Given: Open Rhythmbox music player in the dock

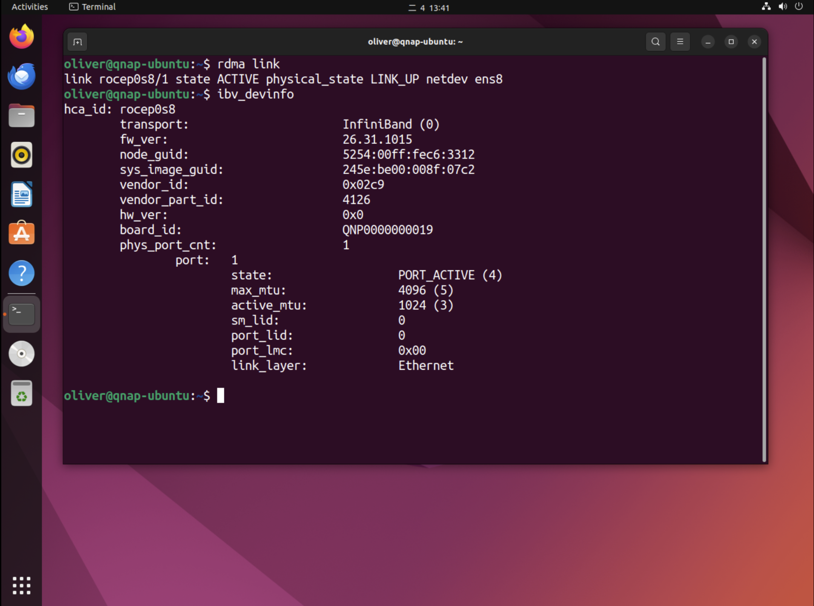Looking at the screenshot, I should click(21, 155).
